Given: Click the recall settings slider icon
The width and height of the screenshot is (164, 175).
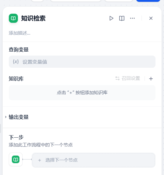Looking at the screenshot, I should (x=117, y=78).
